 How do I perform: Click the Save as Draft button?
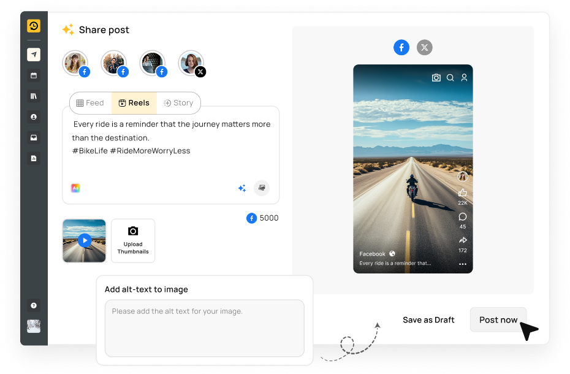(x=428, y=319)
